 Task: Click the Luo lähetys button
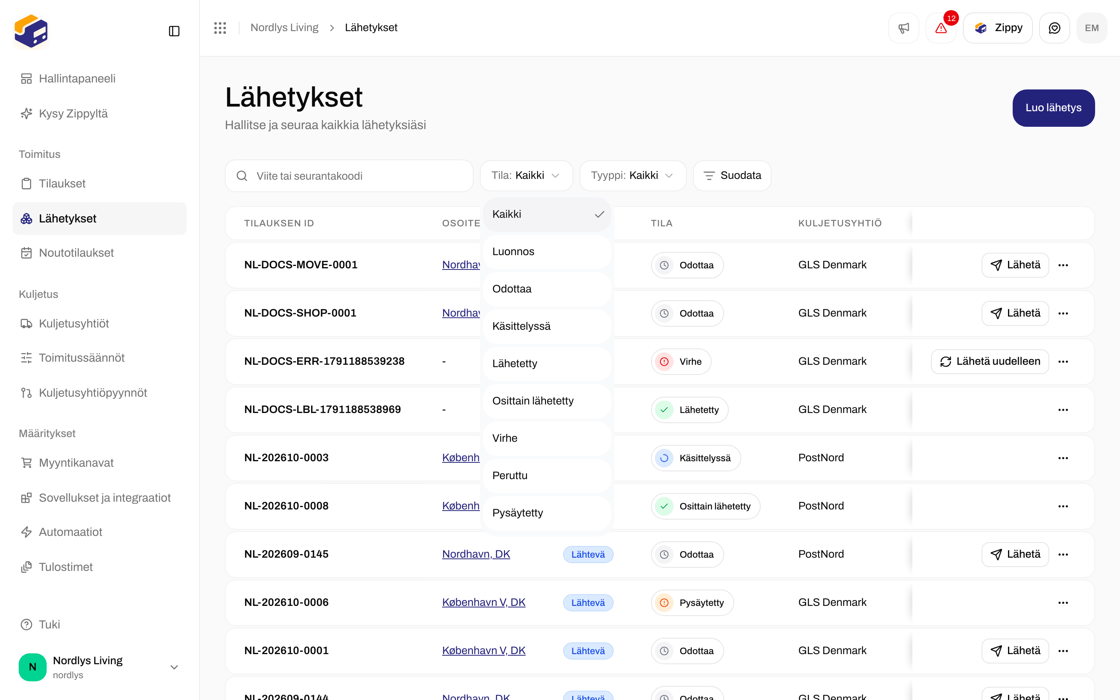pyautogui.click(x=1053, y=108)
